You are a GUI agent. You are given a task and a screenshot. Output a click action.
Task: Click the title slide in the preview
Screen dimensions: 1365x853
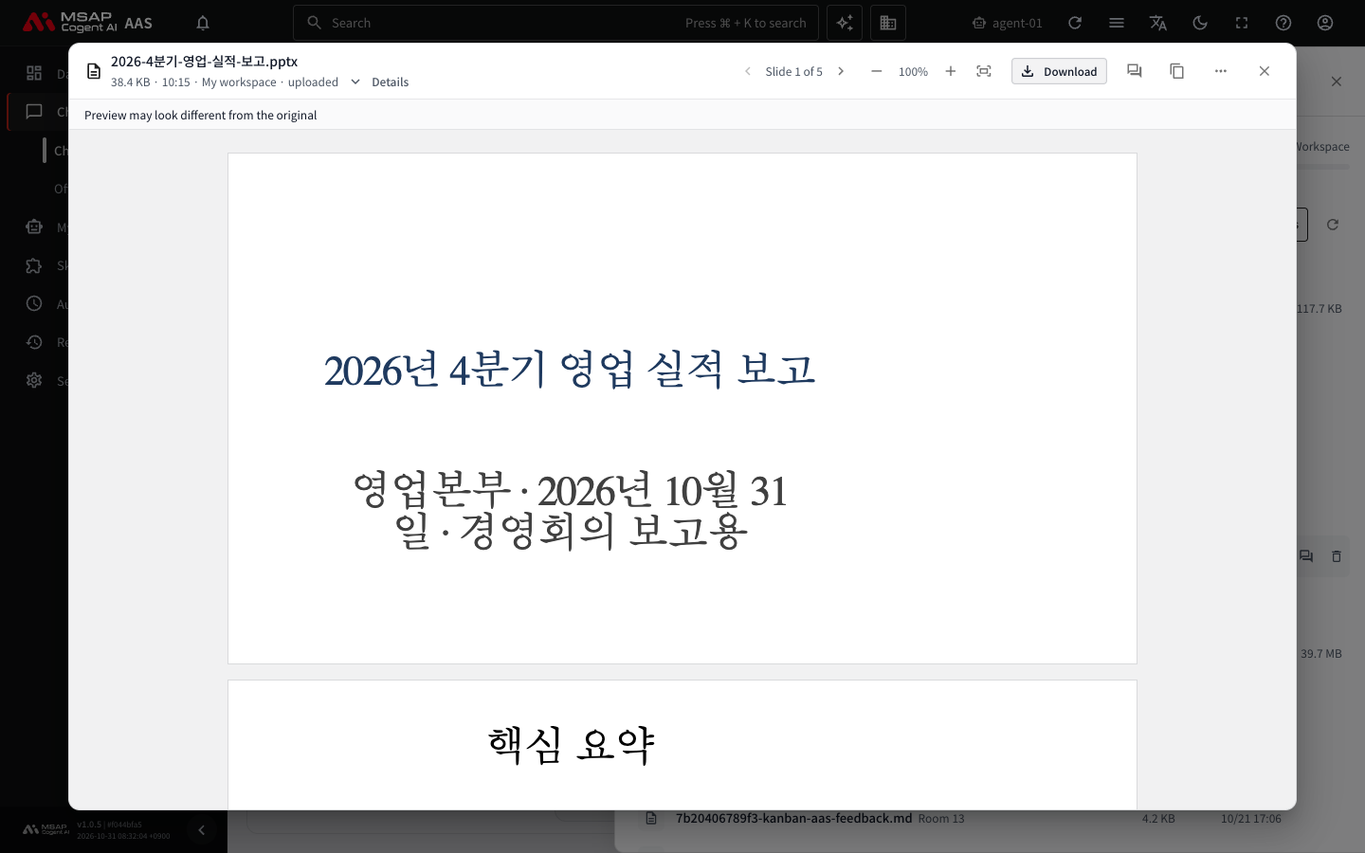pos(682,408)
